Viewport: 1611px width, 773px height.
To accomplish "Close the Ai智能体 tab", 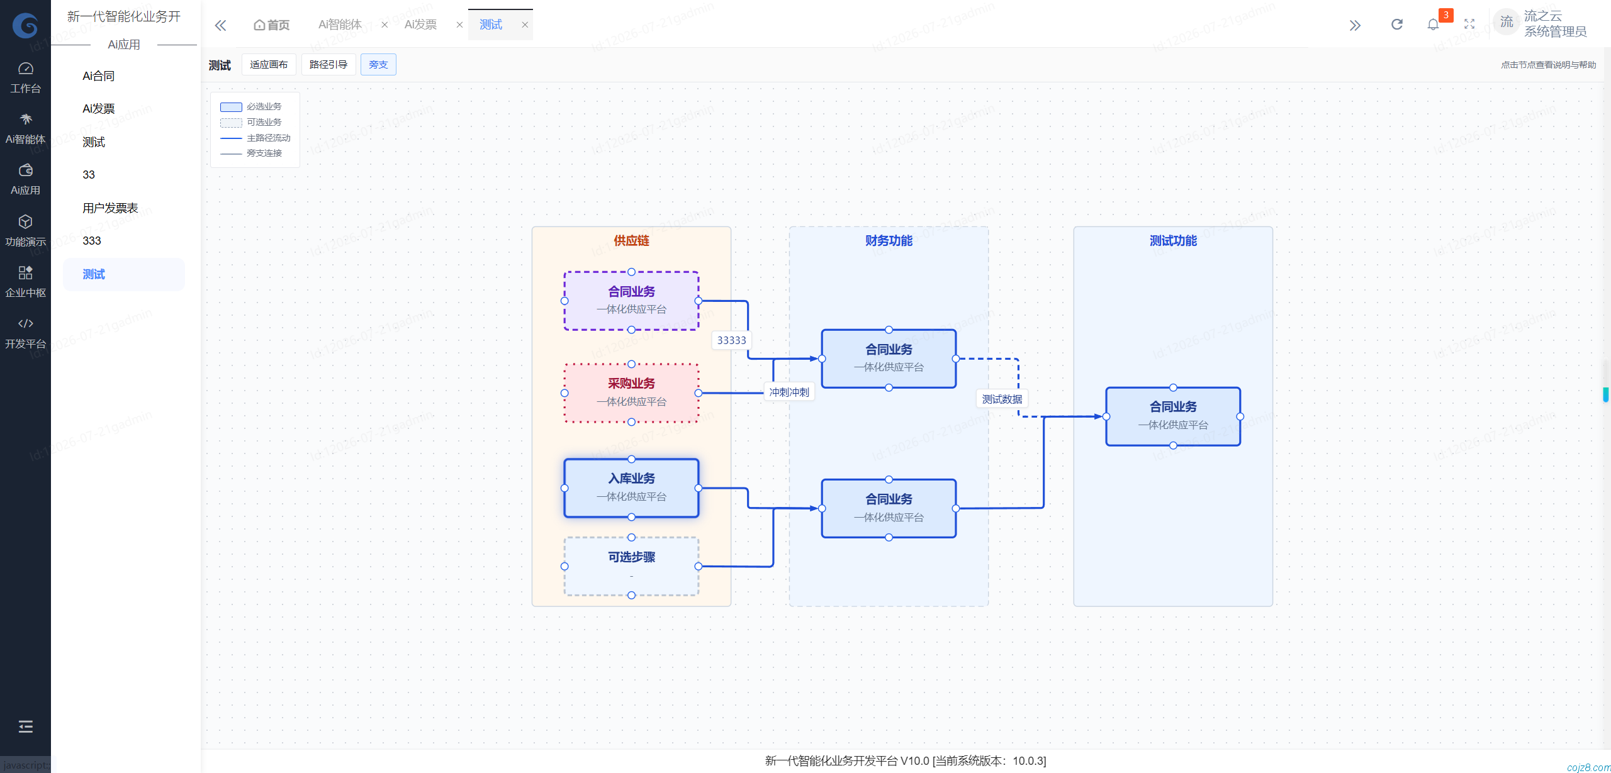I will point(385,25).
